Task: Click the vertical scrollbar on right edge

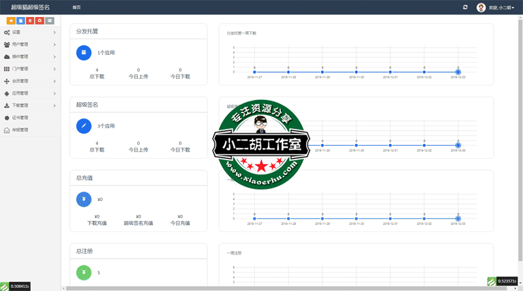Action: pyautogui.click(x=520, y=131)
